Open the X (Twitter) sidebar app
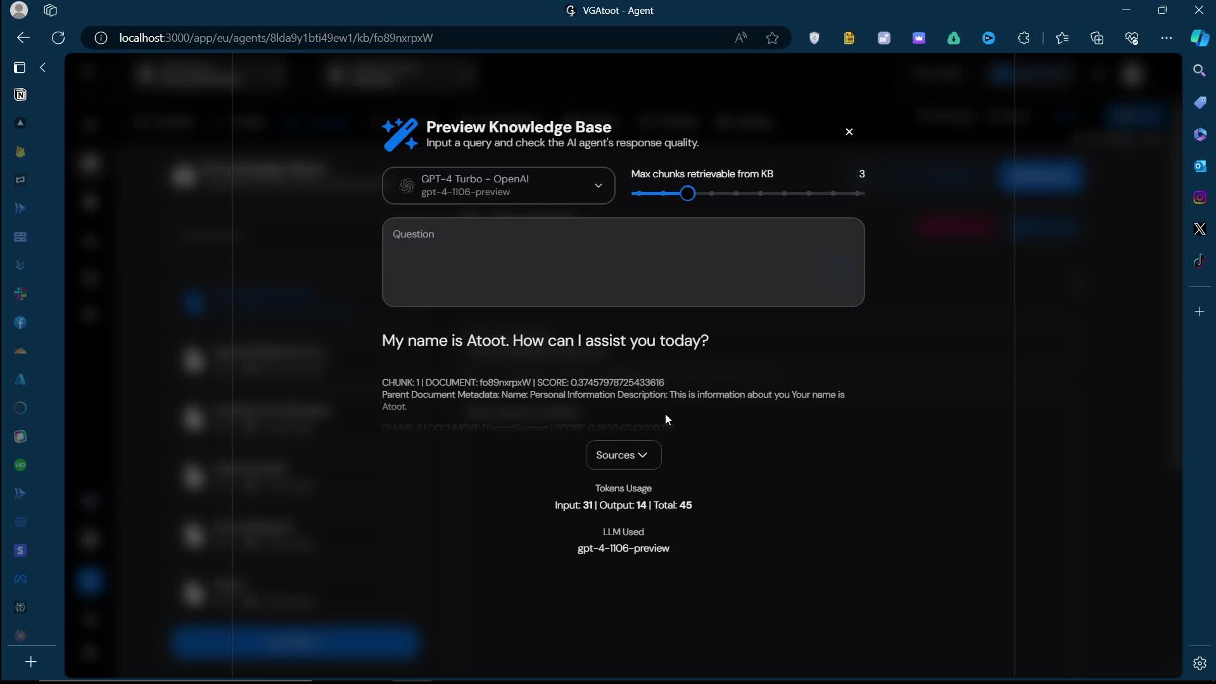1216x684 pixels. click(1200, 229)
